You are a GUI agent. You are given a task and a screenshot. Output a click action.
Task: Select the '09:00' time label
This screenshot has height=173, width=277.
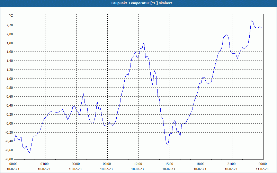(107, 164)
